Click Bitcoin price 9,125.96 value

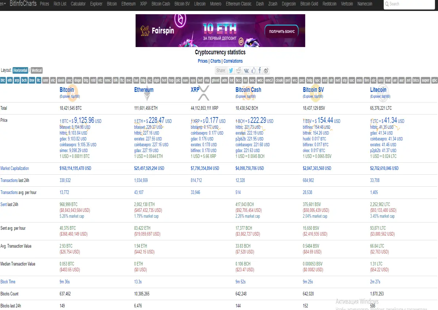pos(84,120)
